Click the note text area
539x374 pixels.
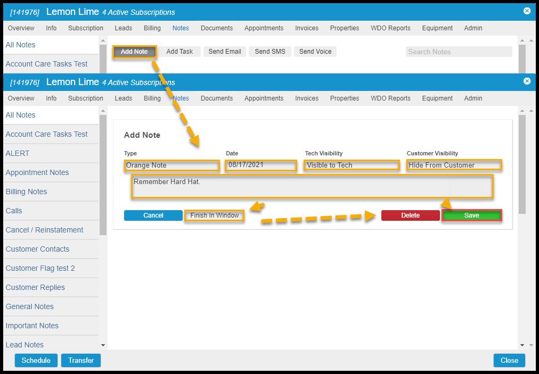(312, 187)
